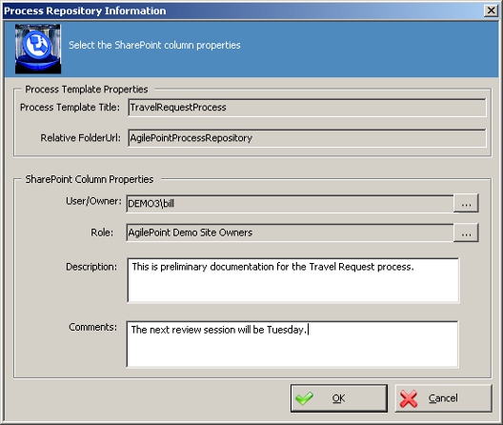Click the Role field with AgilePoint Demo Site Owners
The height and width of the screenshot is (425, 503).
tap(290, 233)
